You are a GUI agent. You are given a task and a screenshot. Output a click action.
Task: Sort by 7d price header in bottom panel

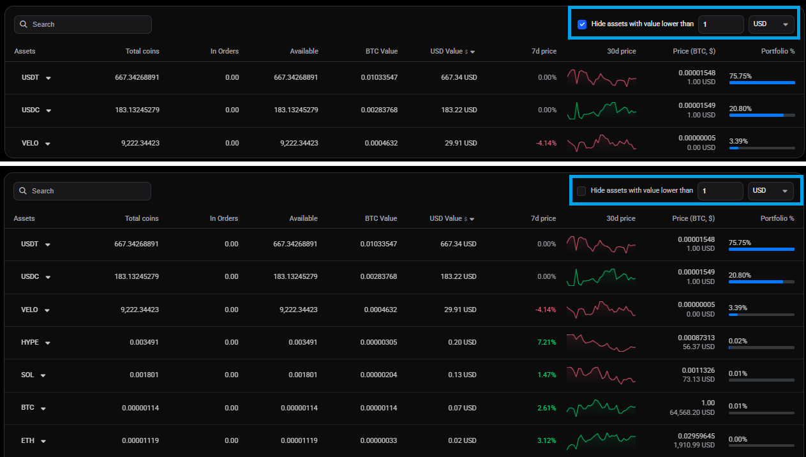click(543, 218)
